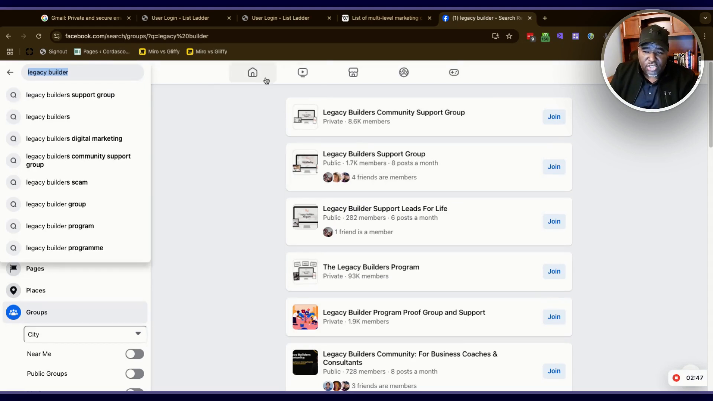Viewport: 713px width, 401px height.
Task: Open Legacy Builder Support Leads For Life title
Action: [385, 209]
